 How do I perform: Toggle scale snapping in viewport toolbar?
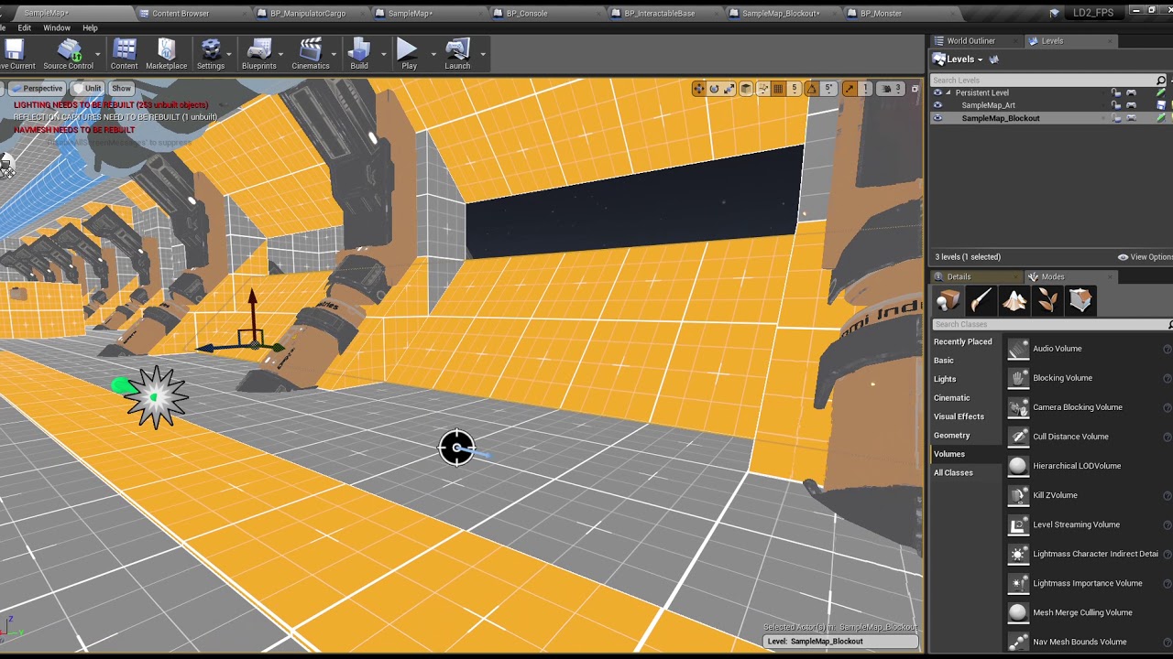pos(850,89)
